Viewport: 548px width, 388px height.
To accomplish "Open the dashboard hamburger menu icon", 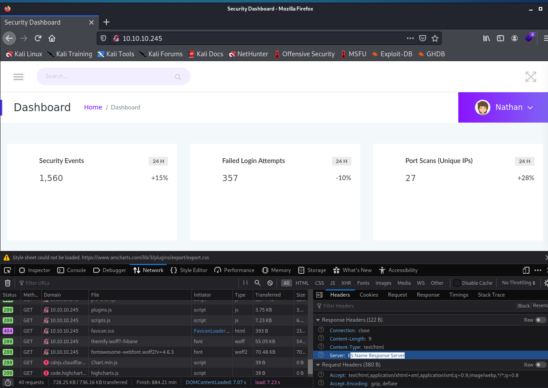I will tap(18, 77).
